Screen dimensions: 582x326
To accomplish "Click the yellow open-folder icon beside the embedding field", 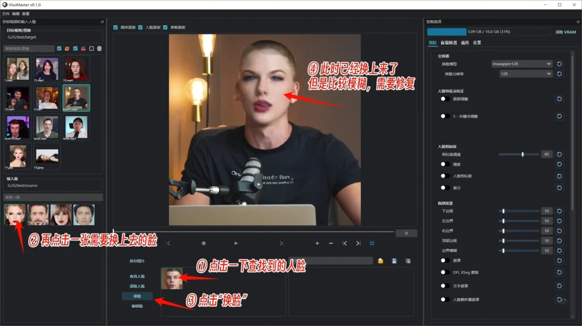I will pos(380,261).
